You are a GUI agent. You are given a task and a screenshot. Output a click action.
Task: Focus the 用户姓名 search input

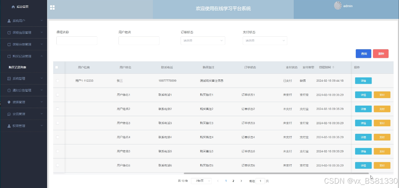pos(139,41)
